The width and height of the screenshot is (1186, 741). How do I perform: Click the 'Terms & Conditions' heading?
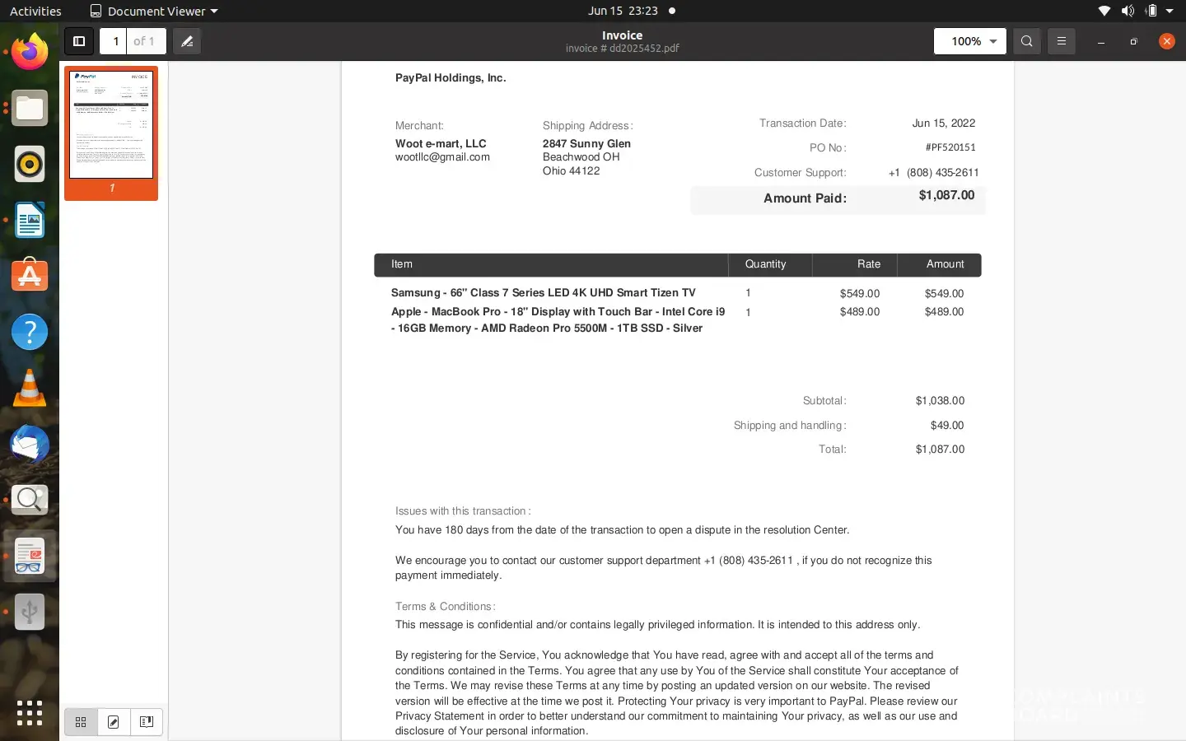pyautogui.click(x=445, y=607)
